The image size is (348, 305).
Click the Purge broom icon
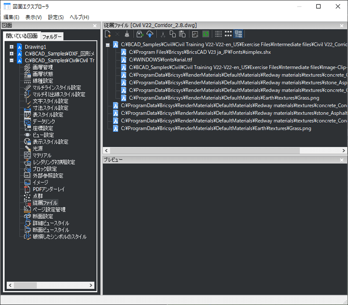click(x=127, y=34)
